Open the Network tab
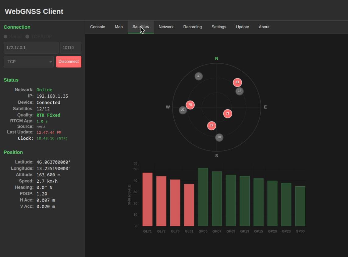 point(166,27)
